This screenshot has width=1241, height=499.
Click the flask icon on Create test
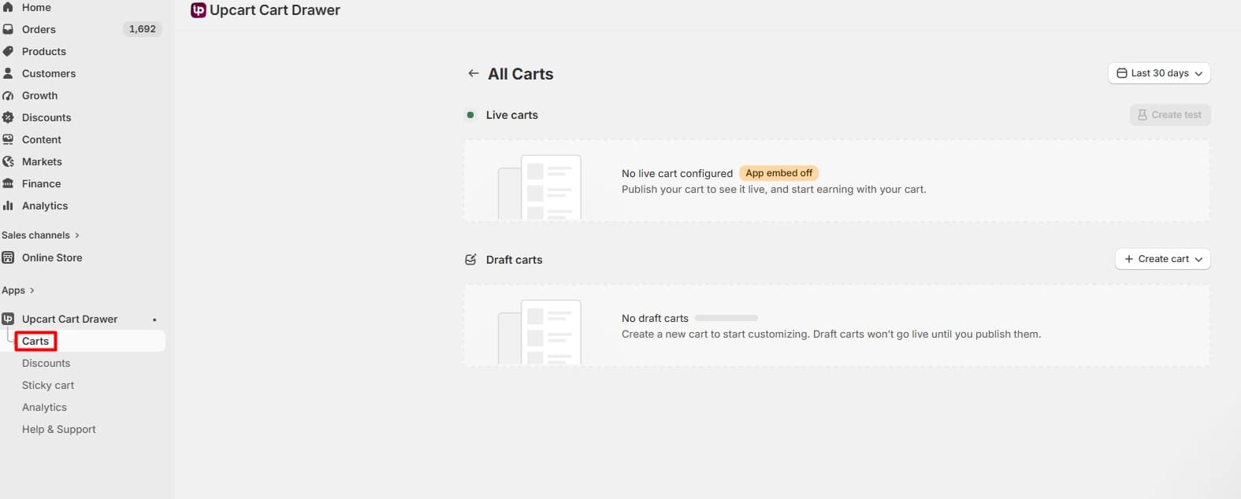point(1143,115)
